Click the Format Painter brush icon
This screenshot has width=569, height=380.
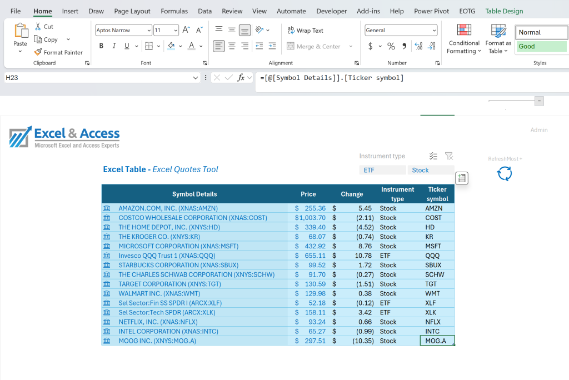tap(38, 52)
